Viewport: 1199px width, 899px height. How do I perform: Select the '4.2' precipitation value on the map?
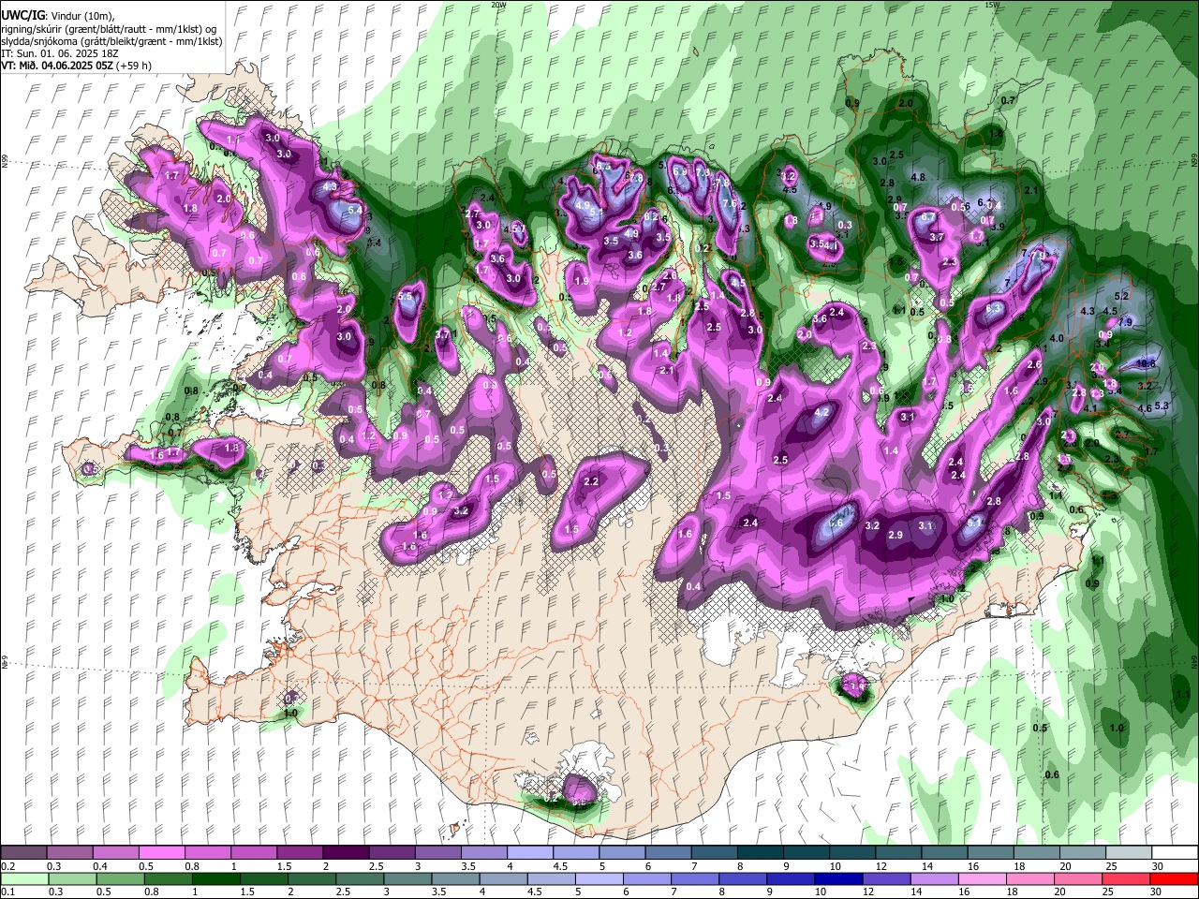click(823, 412)
